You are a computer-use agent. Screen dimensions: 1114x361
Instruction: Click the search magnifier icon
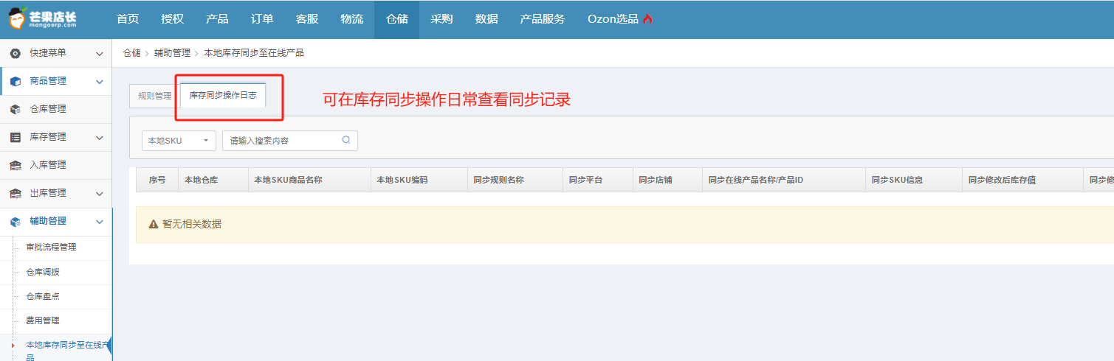[x=346, y=140]
